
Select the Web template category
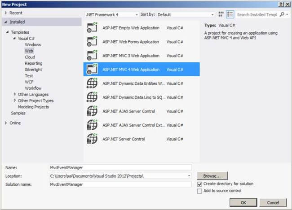(x=29, y=51)
